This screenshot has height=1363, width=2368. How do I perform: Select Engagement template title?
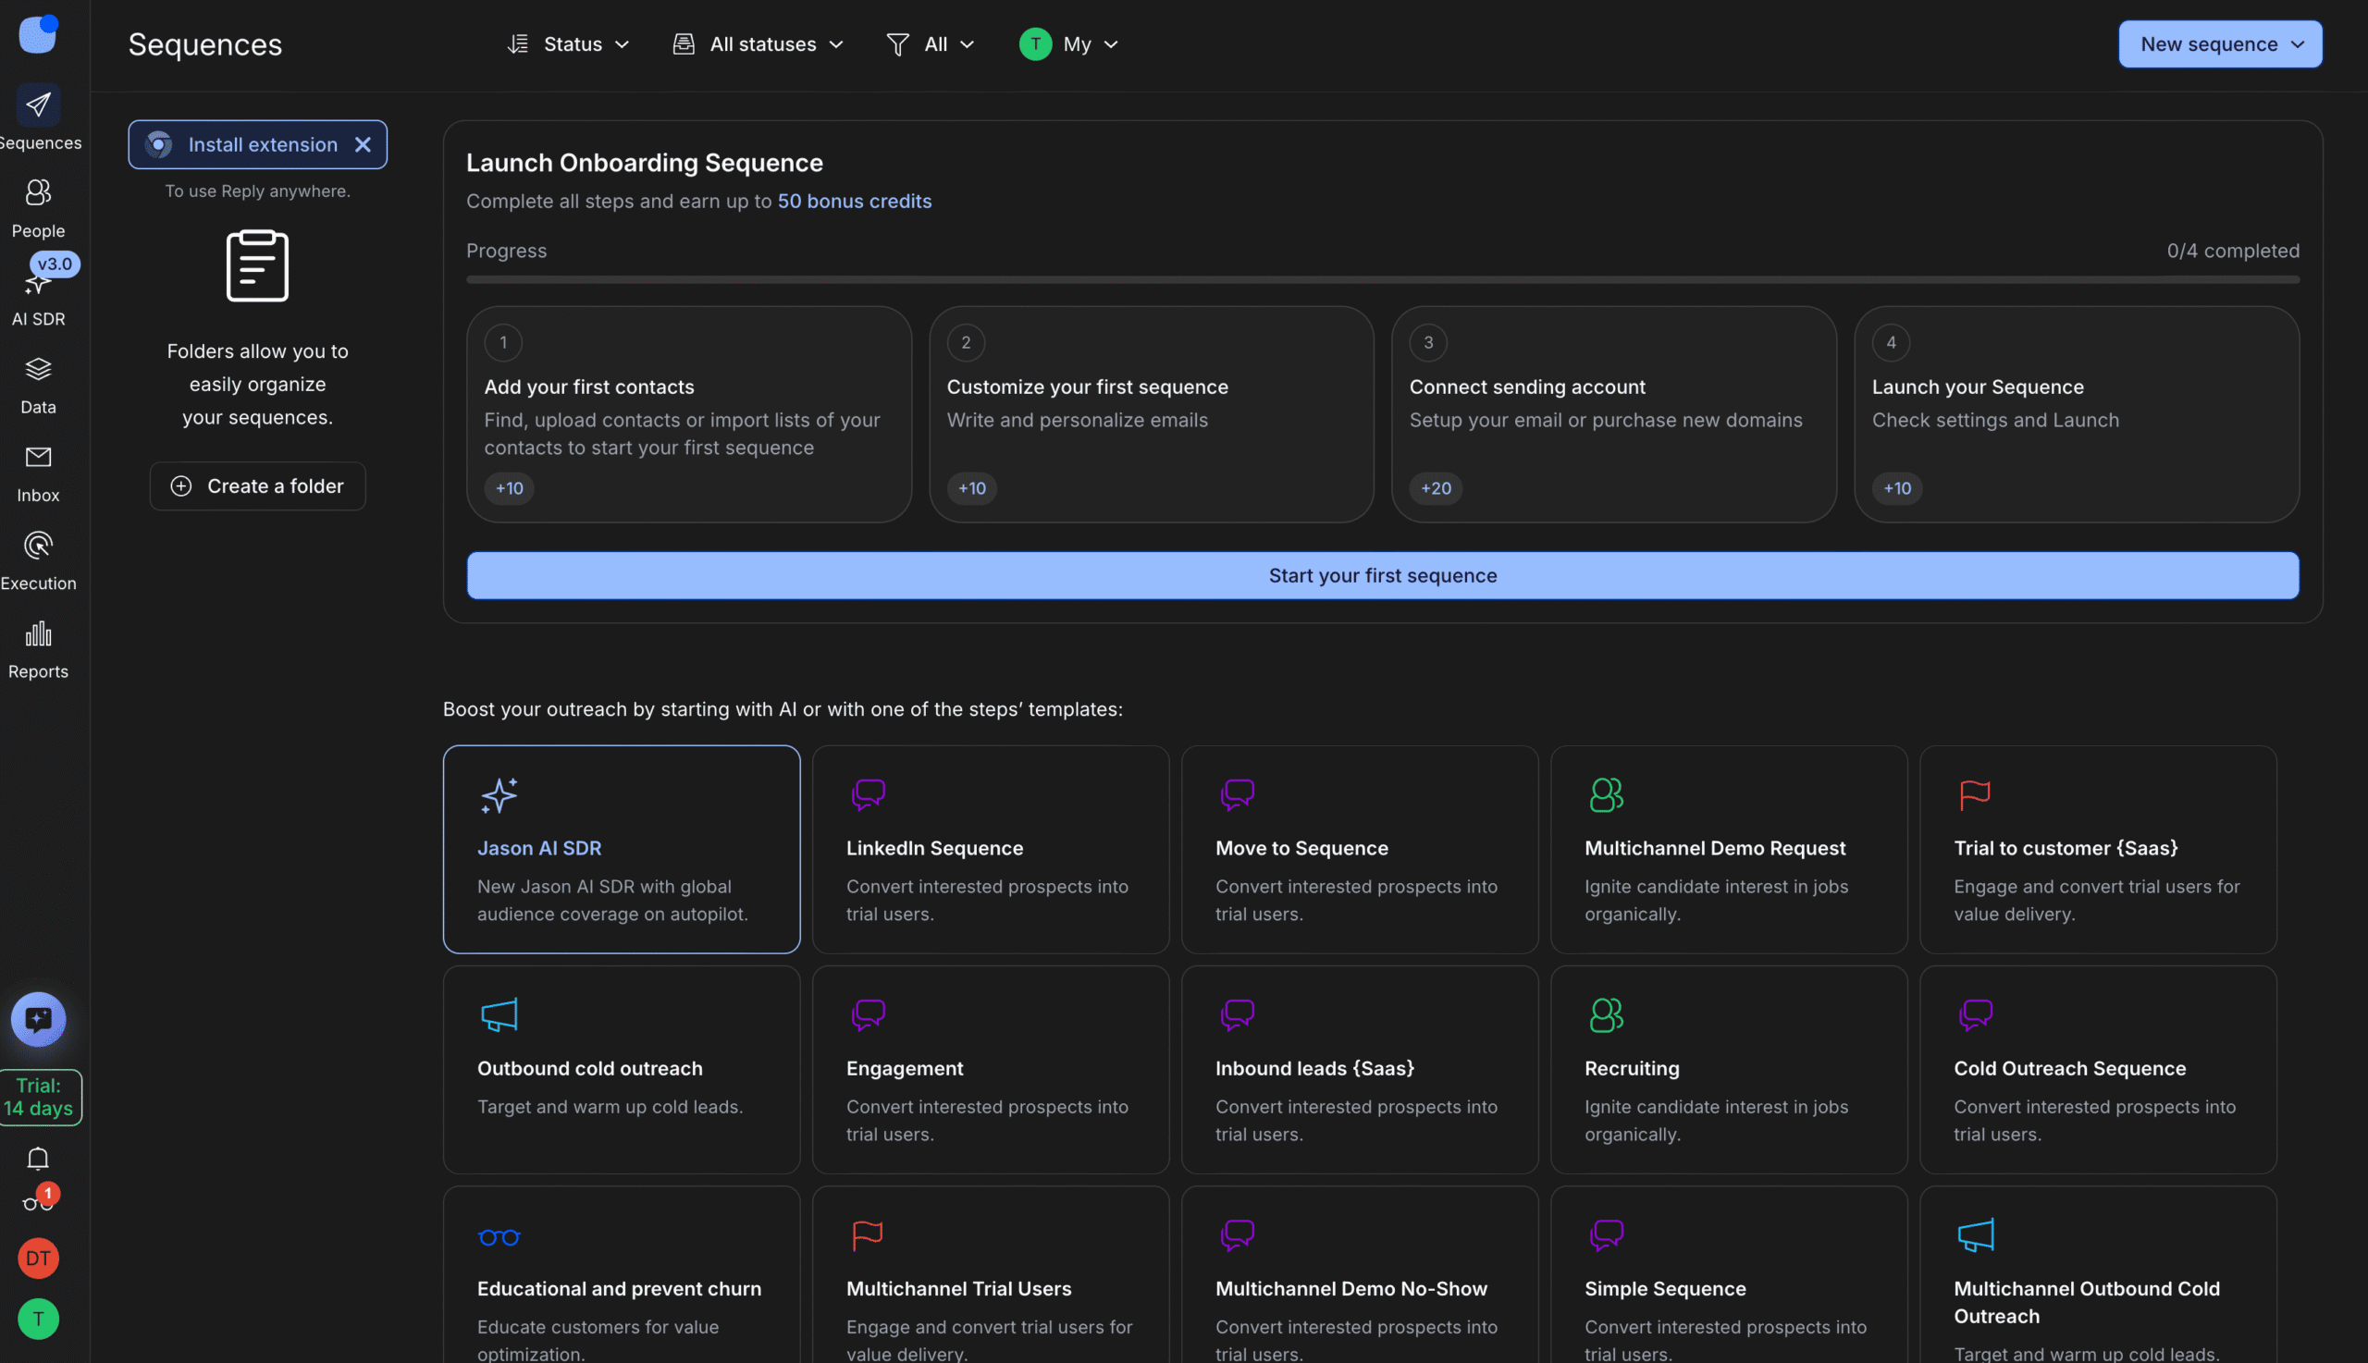coord(905,1068)
